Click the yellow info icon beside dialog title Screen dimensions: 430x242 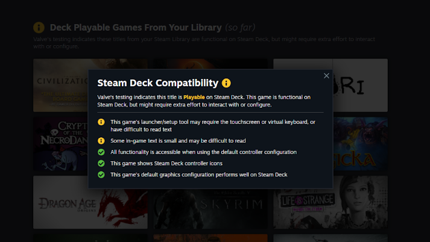tap(226, 83)
